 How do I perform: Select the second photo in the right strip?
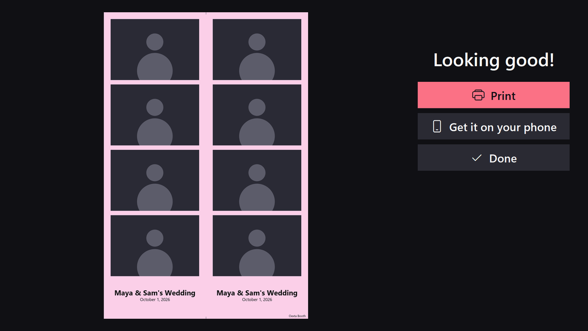point(257,115)
